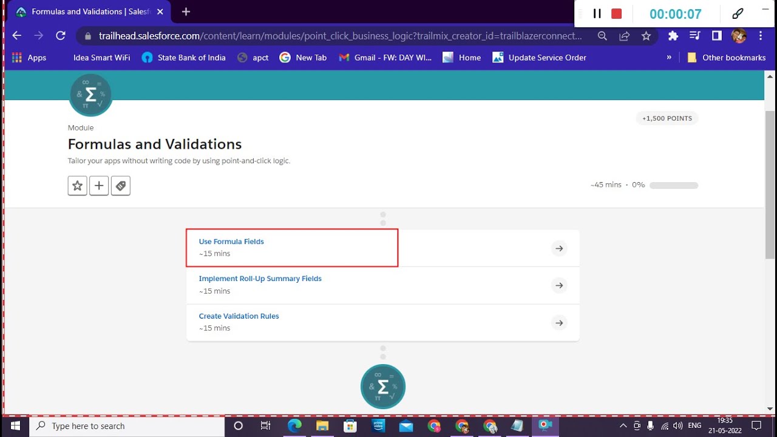Click the 0% module progress bar
Image resolution: width=777 pixels, height=437 pixels.
[674, 185]
